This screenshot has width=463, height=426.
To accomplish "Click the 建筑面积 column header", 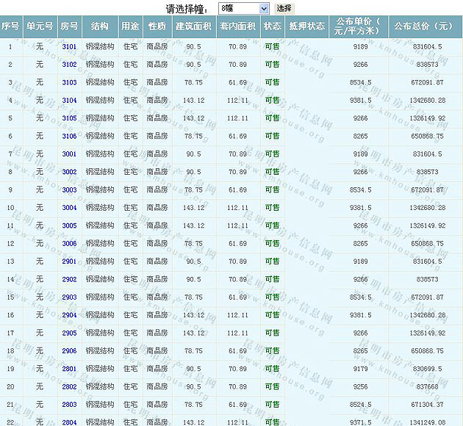I will click(x=193, y=26).
